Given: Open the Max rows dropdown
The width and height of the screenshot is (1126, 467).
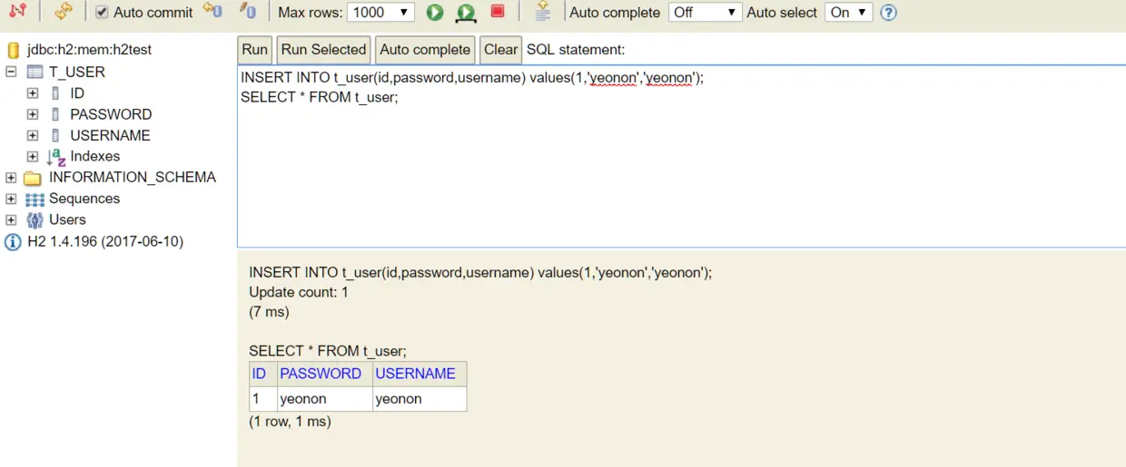Looking at the screenshot, I should (381, 13).
